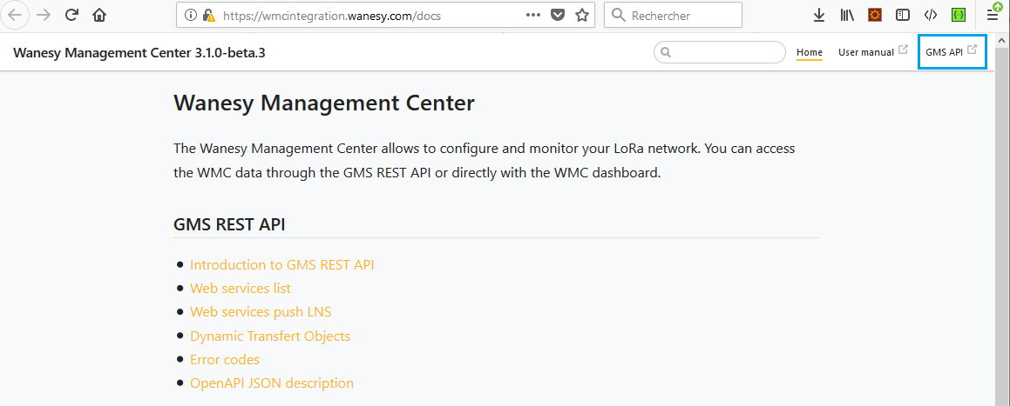
Task: Save page to Pocket
Action: coord(559,15)
